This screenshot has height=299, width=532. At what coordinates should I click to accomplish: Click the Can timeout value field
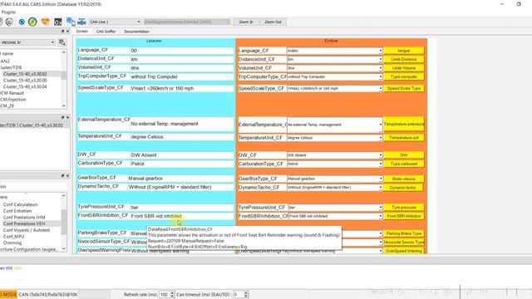pyautogui.click(x=239, y=295)
